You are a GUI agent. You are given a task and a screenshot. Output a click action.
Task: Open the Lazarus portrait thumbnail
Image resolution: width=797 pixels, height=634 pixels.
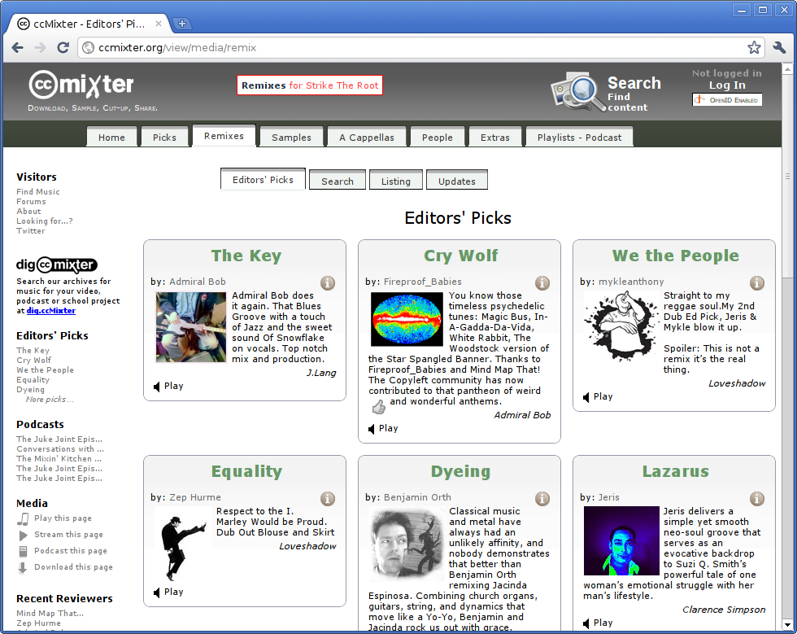point(621,541)
